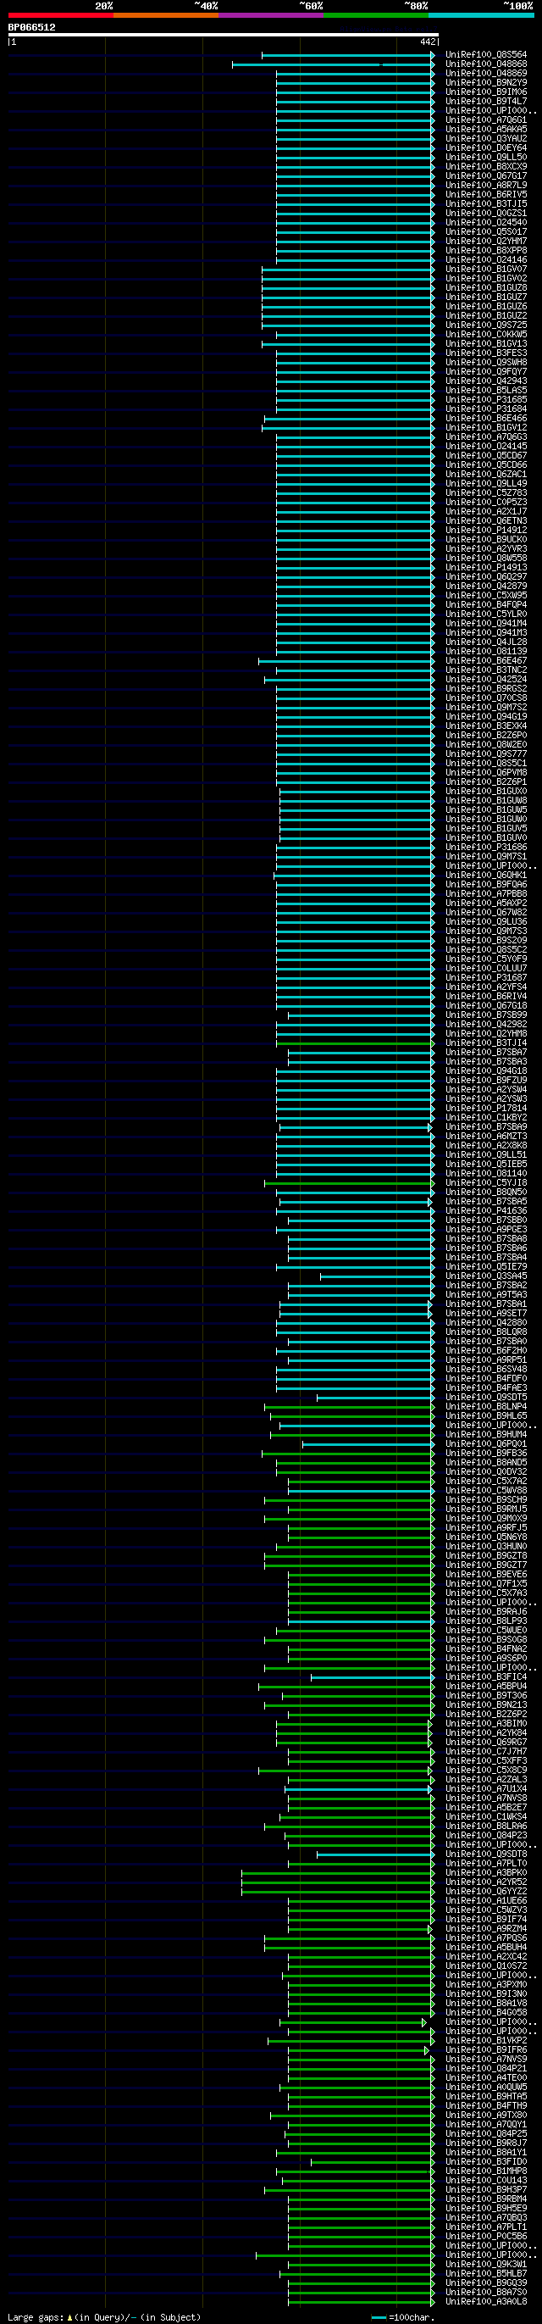
Task: Open hit UniRef100_A9PGE3
Action: coord(486,1230)
